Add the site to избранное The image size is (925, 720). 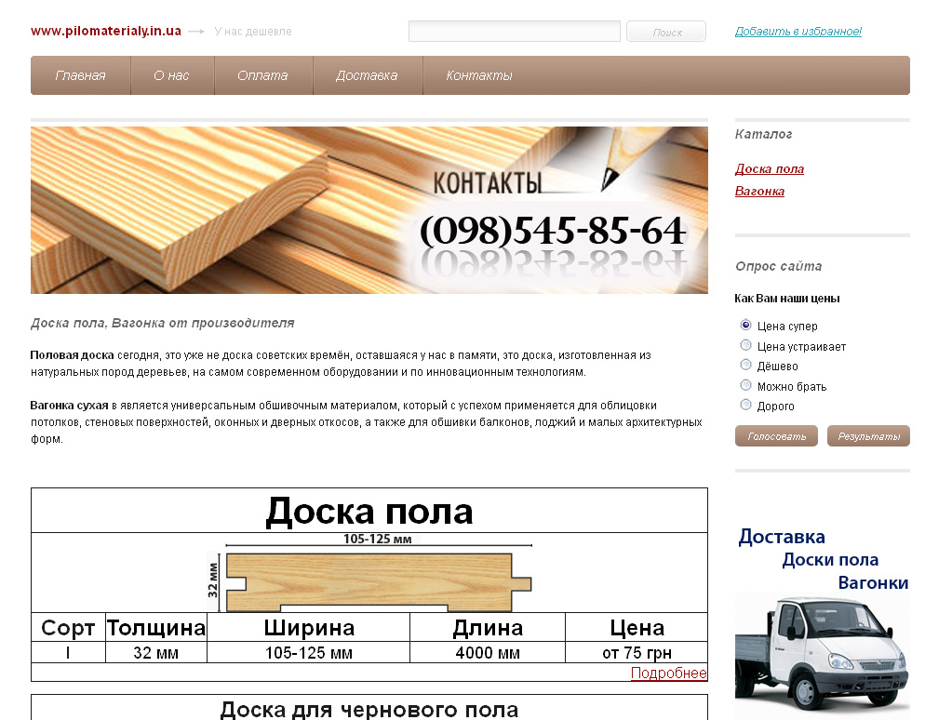[x=798, y=31]
